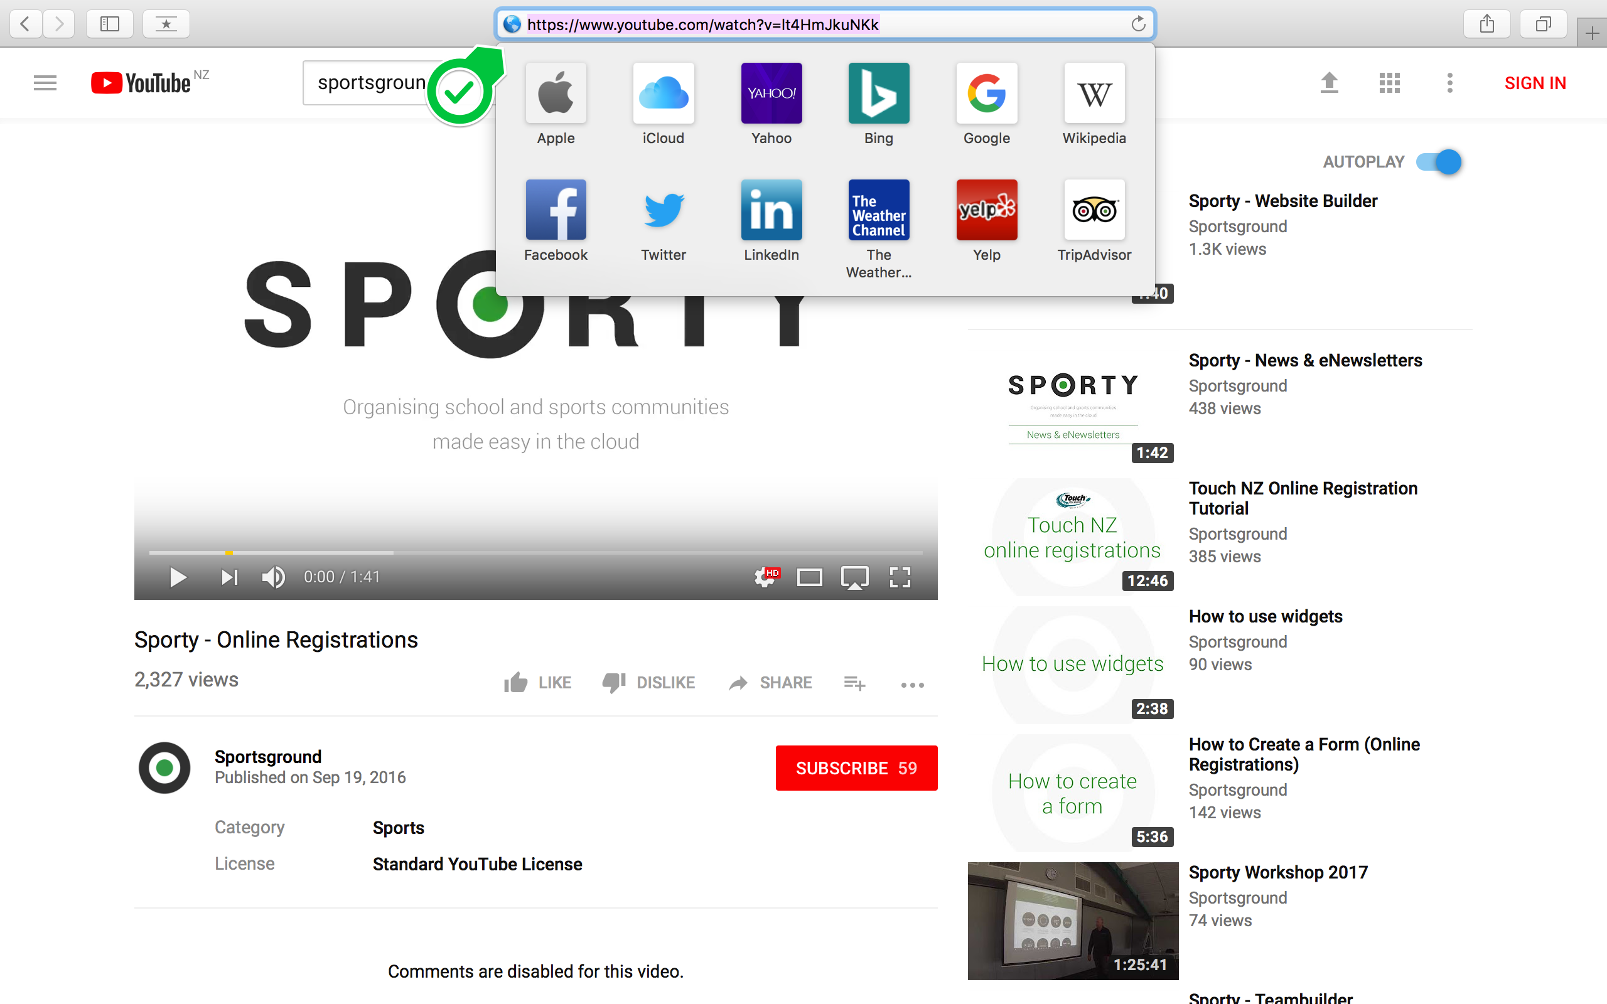Open the Yahoo favorite
Image resolution: width=1607 pixels, height=1004 pixels.
click(x=771, y=104)
